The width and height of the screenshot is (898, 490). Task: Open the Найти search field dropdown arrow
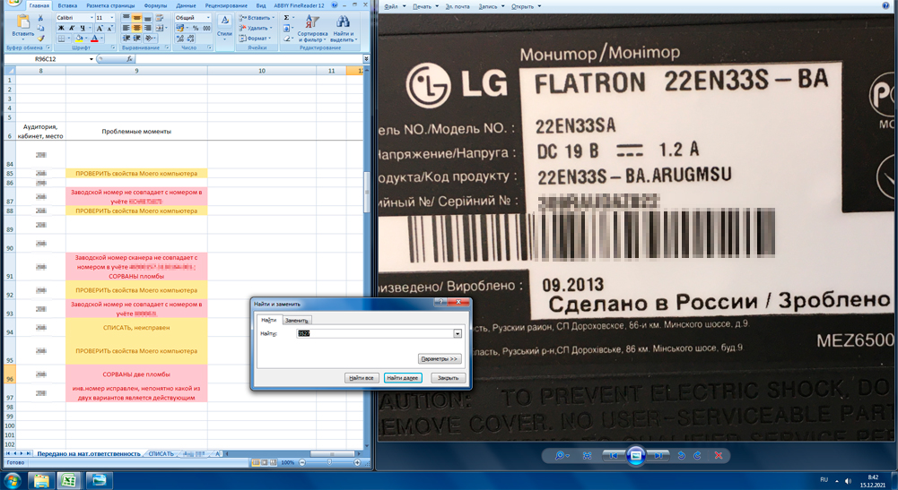457,333
